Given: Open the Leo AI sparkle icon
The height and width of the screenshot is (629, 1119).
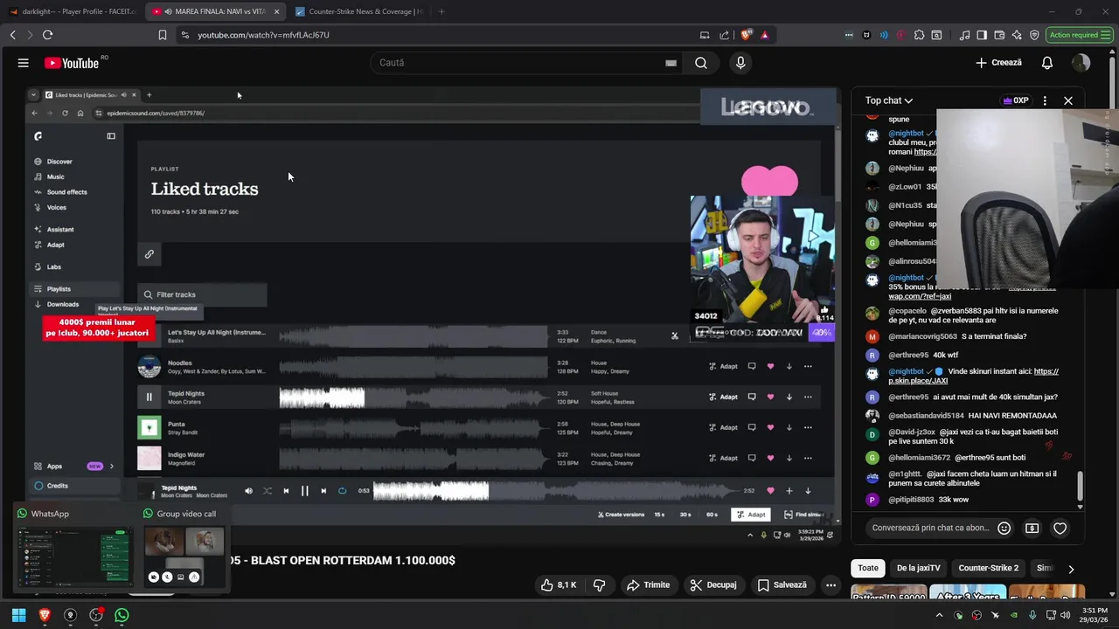Looking at the screenshot, I should coord(1017,35).
